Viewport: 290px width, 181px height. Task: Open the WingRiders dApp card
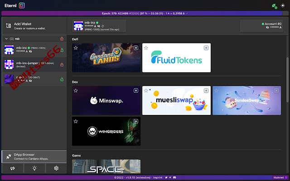(106, 131)
